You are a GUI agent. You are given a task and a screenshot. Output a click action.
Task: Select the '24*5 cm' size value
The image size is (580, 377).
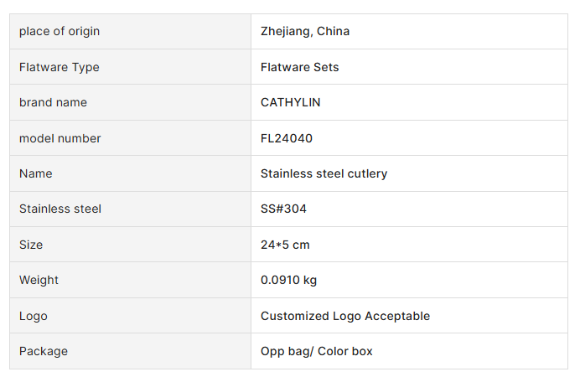pyautogui.click(x=285, y=245)
